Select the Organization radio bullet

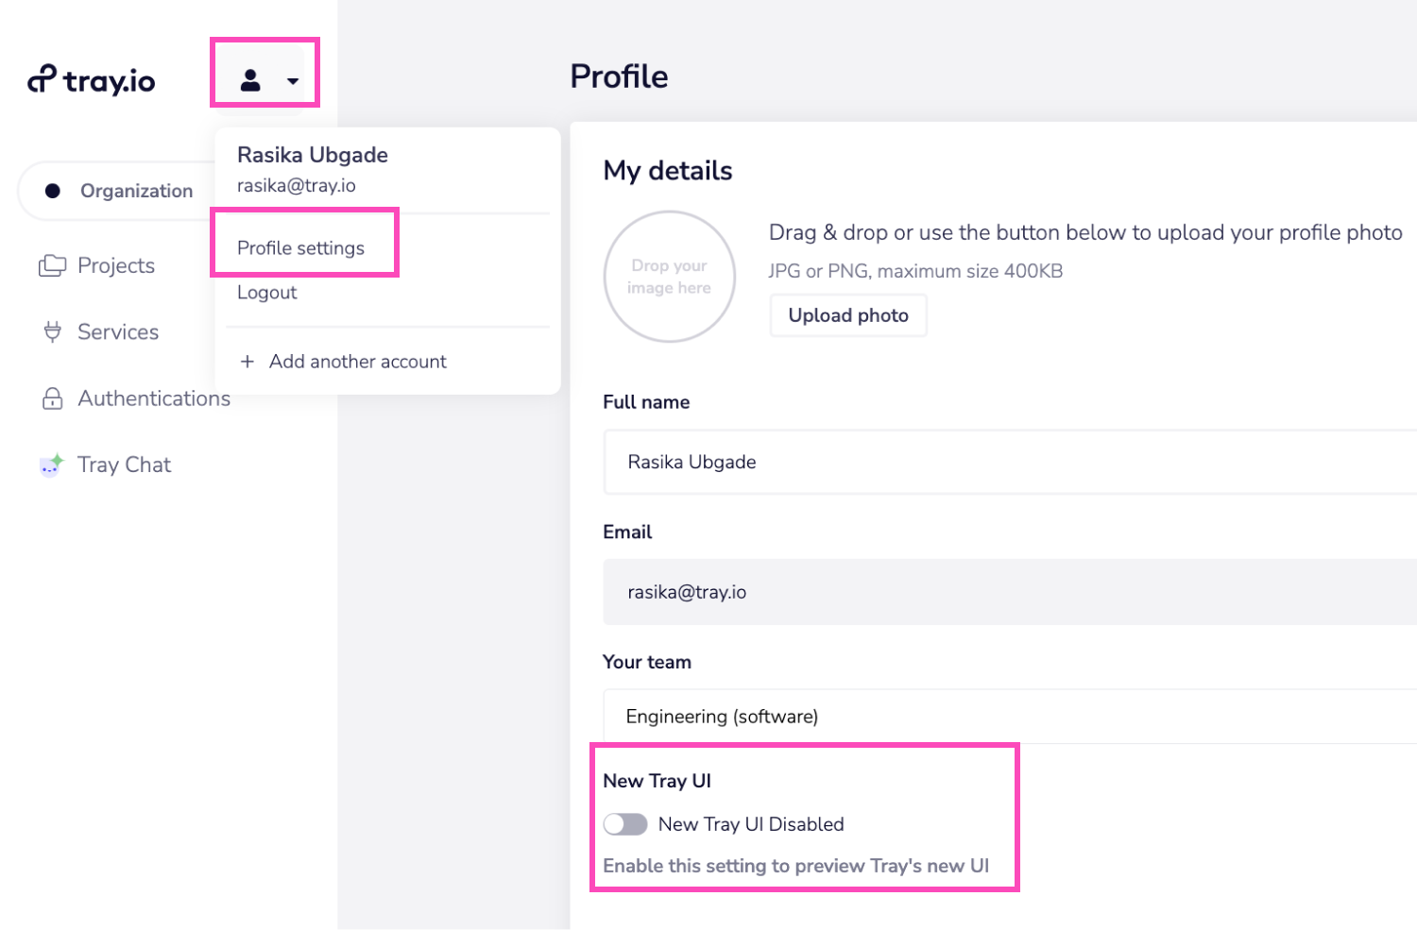53,190
